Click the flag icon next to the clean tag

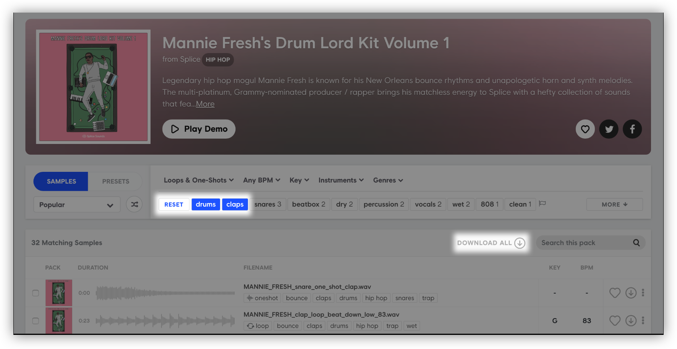click(542, 204)
